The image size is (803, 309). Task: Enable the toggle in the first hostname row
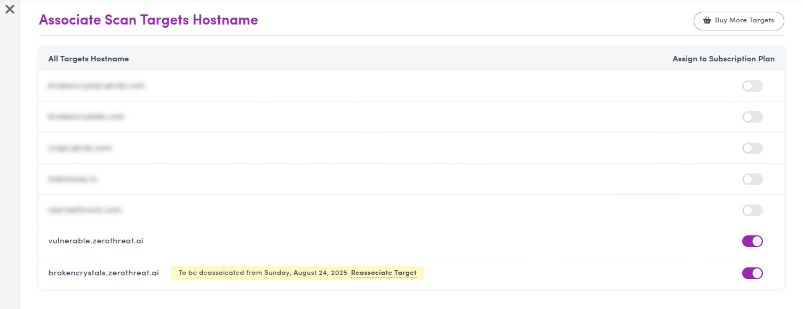click(752, 86)
